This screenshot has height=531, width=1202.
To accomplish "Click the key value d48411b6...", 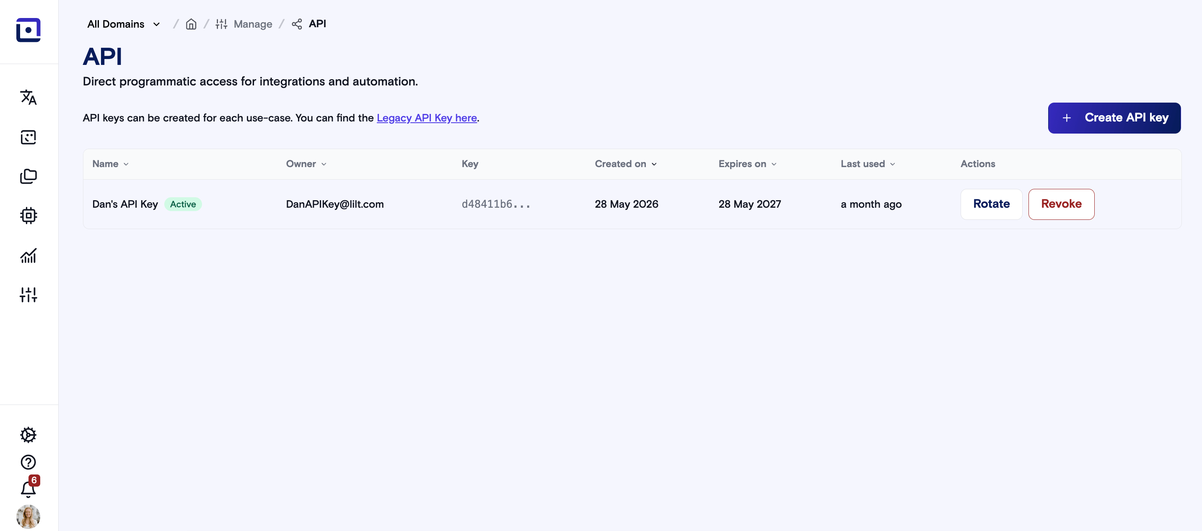I will (x=495, y=204).
